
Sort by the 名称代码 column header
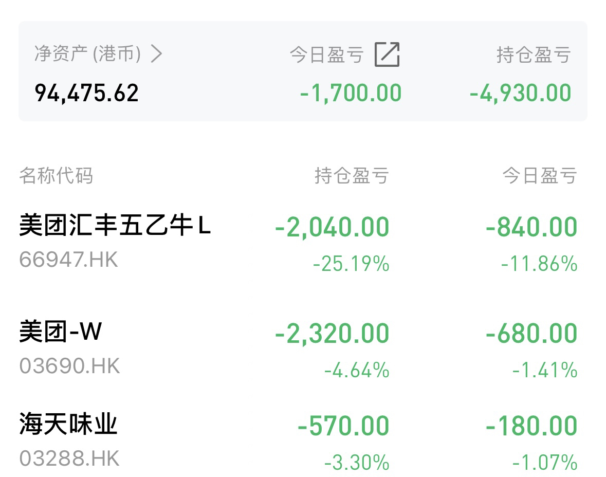pos(57,175)
